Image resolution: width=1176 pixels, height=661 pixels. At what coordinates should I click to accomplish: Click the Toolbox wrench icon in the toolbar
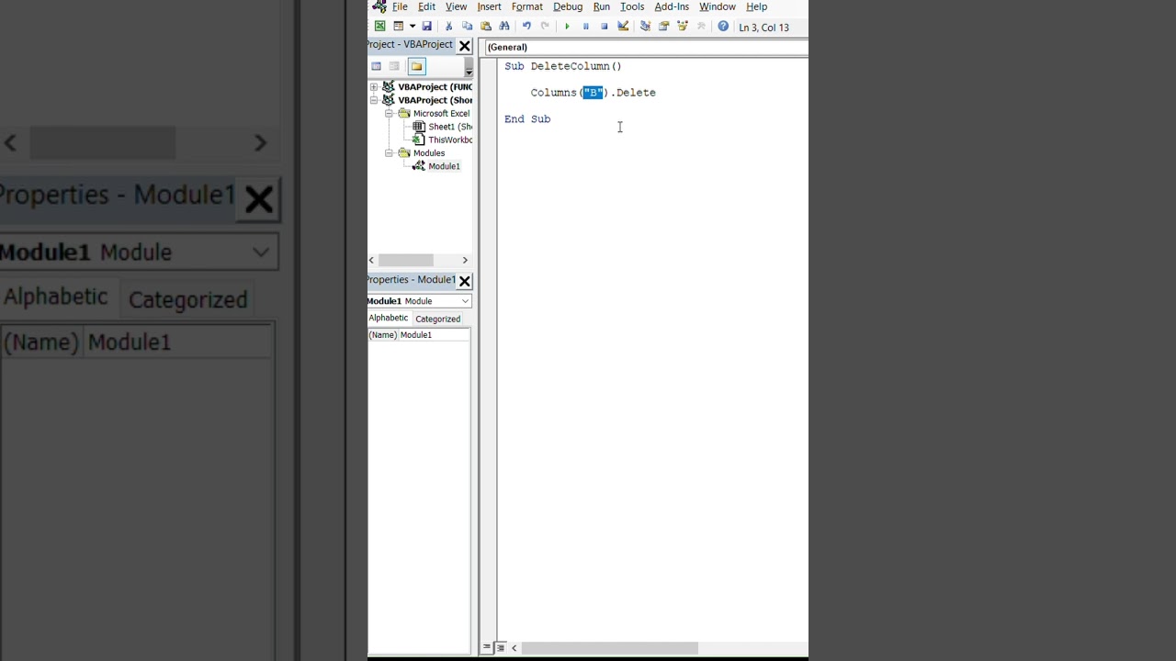[x=700, y=27]
